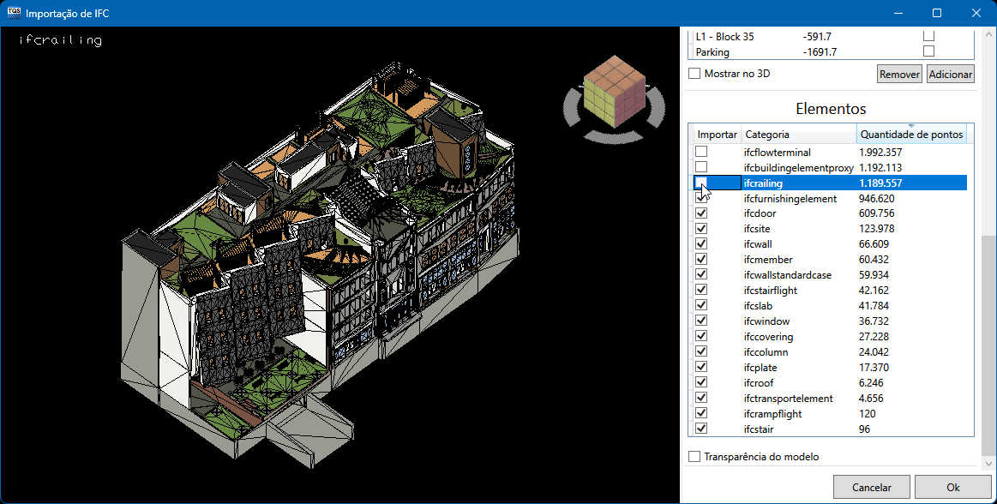This screenshot has height=504, width=997.
Task: Click the Importar column header
Action: point(717,135)
